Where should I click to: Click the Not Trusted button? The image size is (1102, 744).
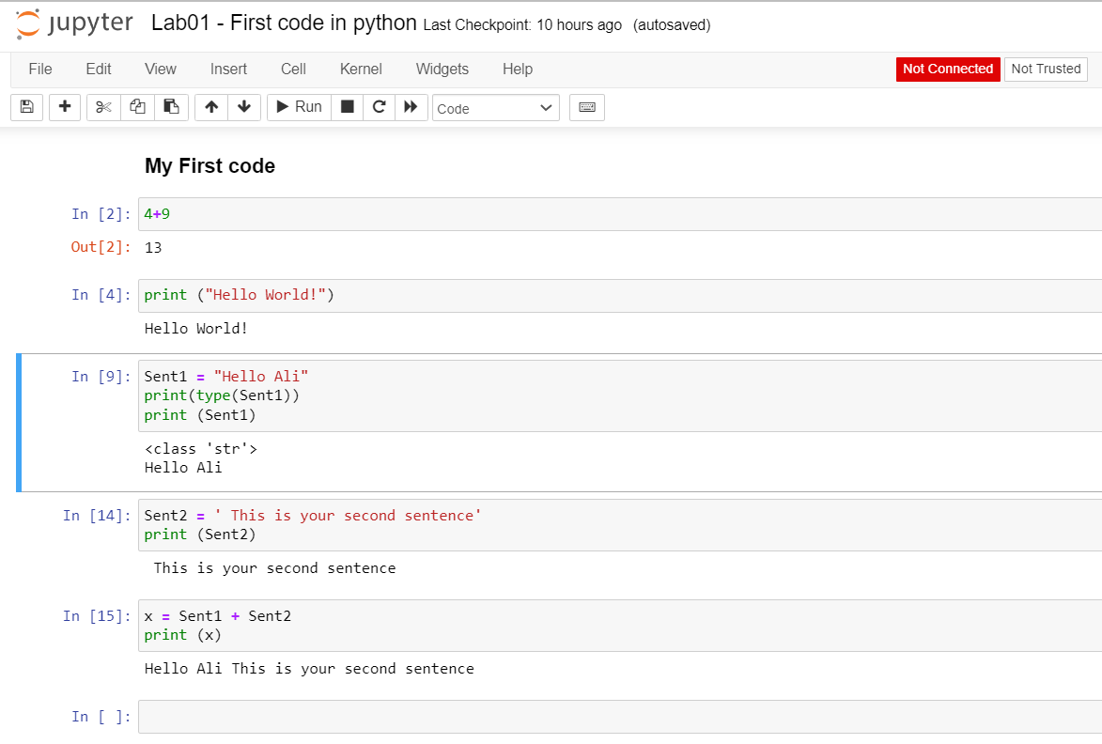click(1046, 69)
